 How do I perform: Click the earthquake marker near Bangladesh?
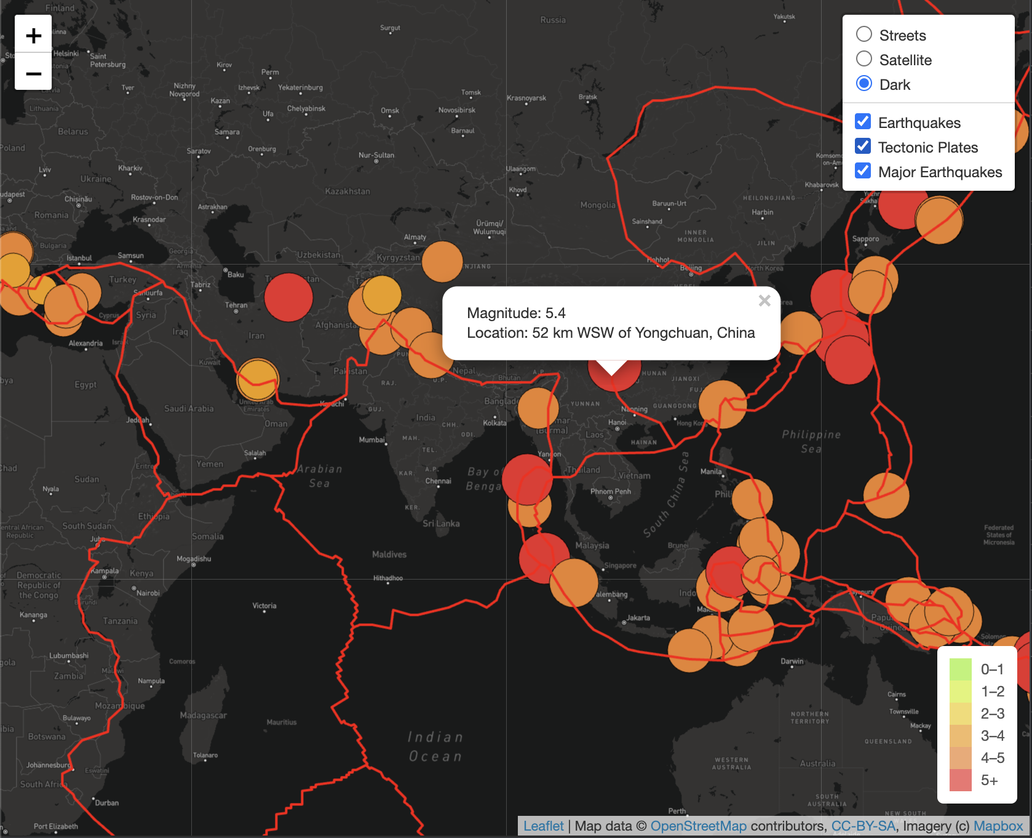tap(538, 408)
